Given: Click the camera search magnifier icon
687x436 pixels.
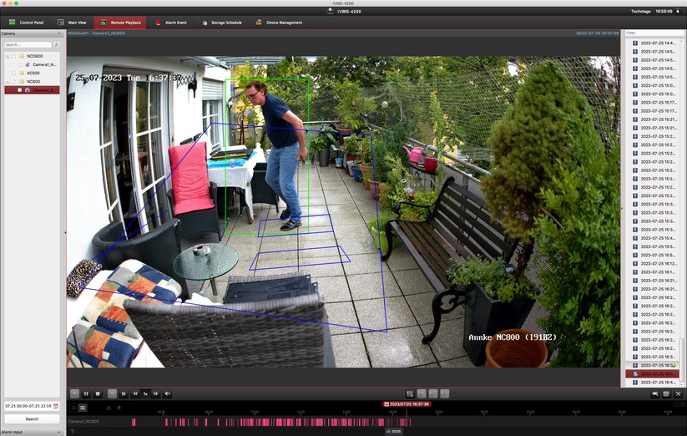Looking at the screenshot, I should (x=58, y=44).
